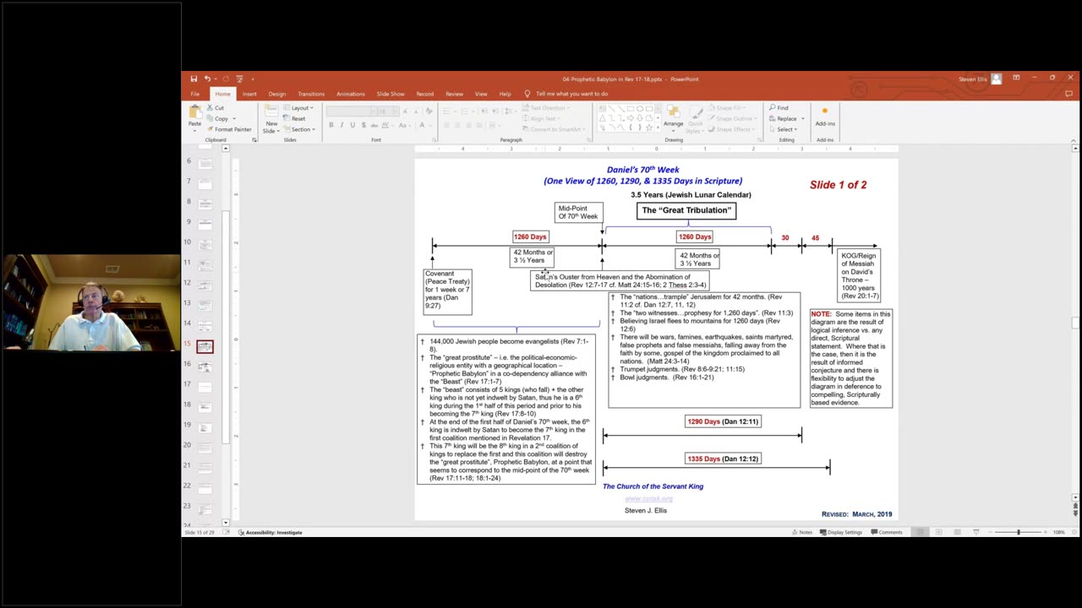Screen dimensions: 1082x608
Task: Go to the Slide Show tab
Action: coord(391,94)
